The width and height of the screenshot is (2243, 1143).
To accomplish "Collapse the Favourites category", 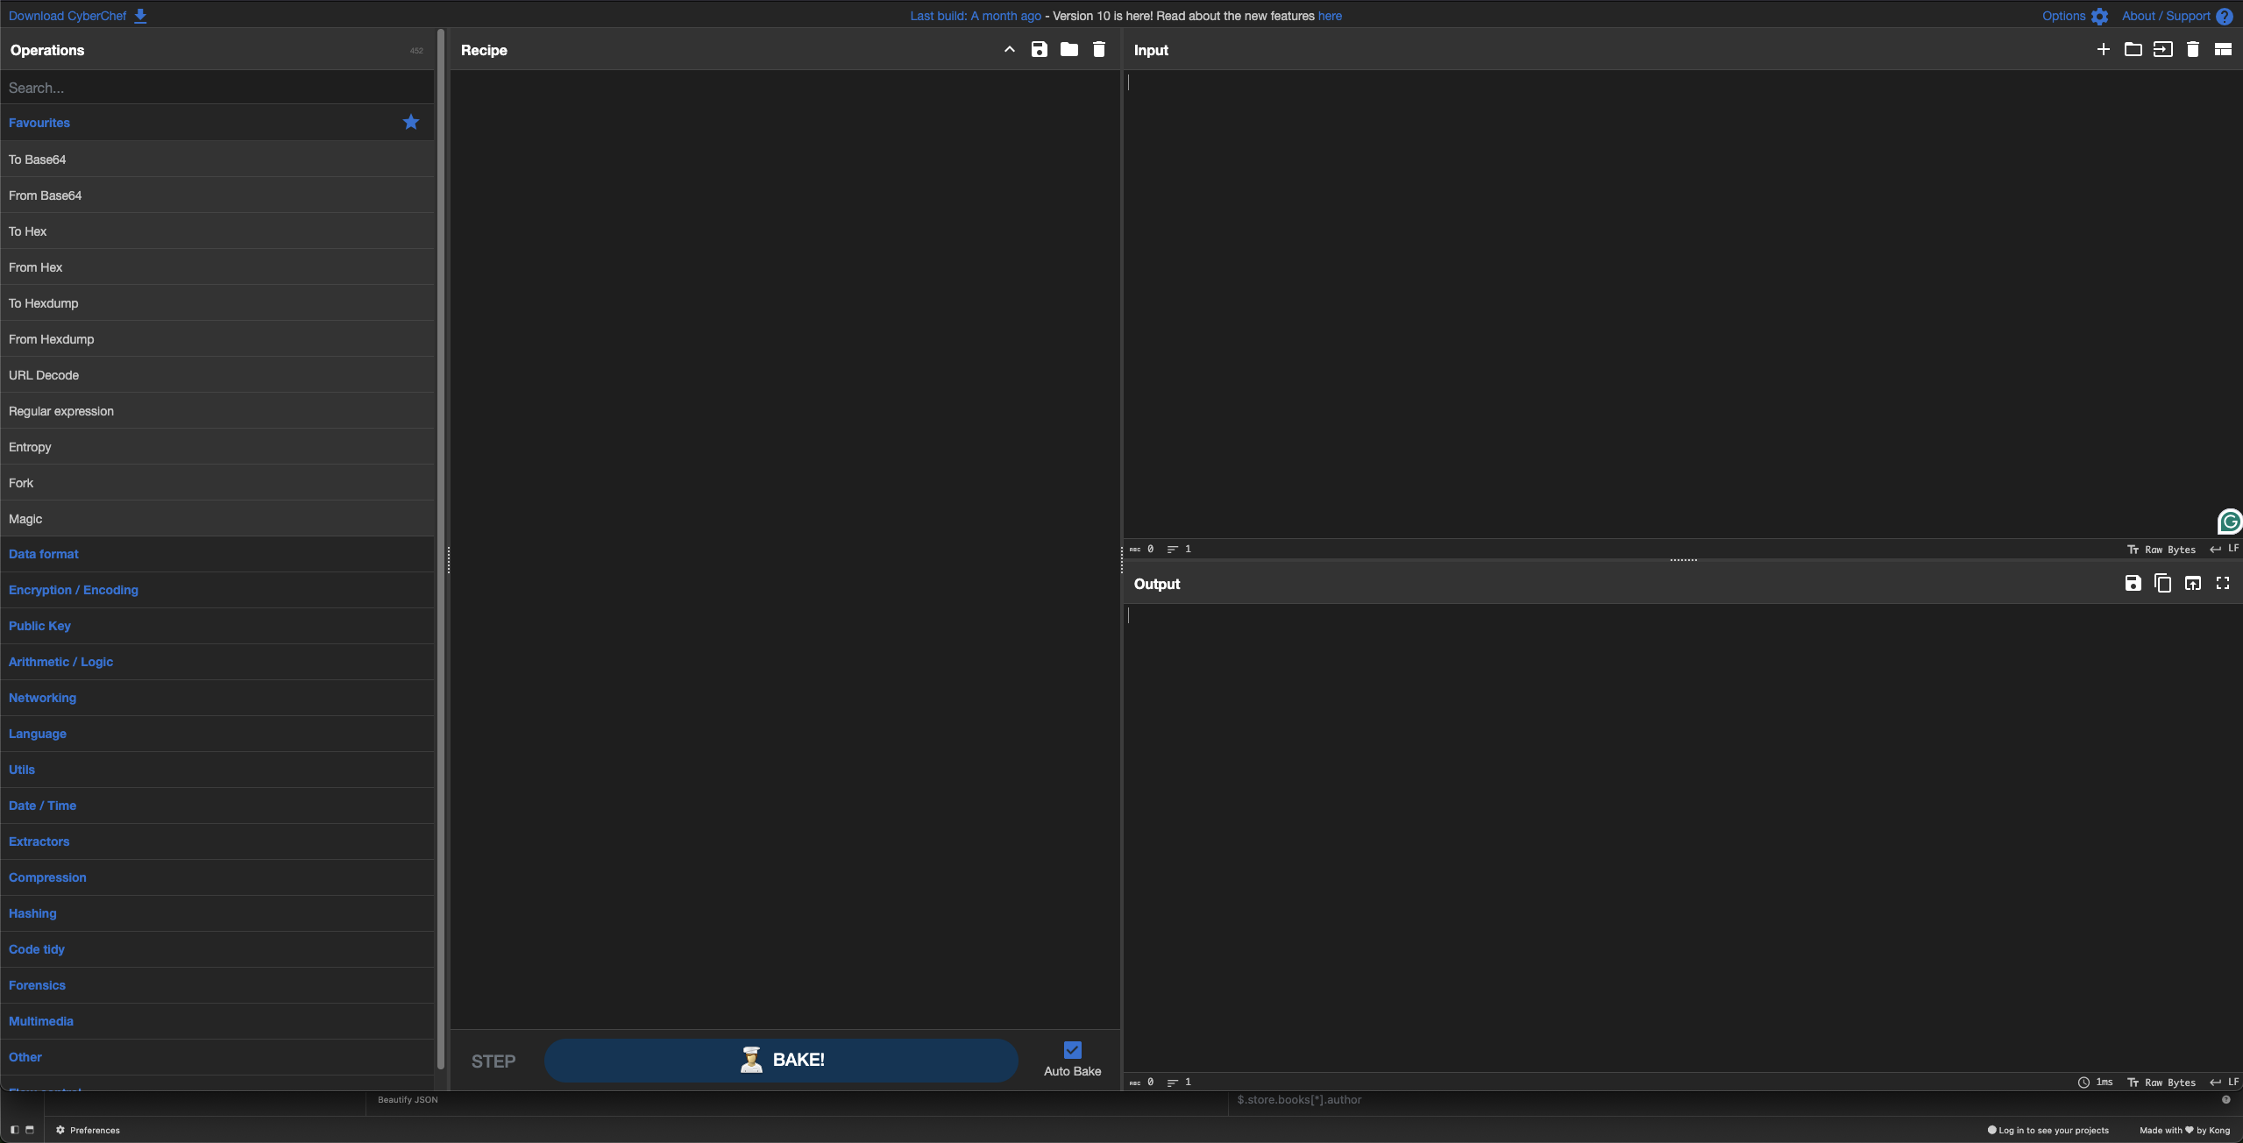I will click(217, 123).
